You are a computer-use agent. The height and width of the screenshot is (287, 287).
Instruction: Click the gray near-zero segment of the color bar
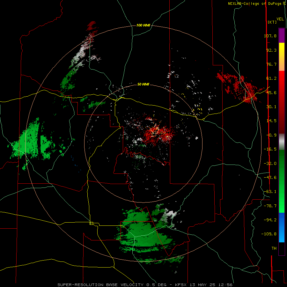282,142
